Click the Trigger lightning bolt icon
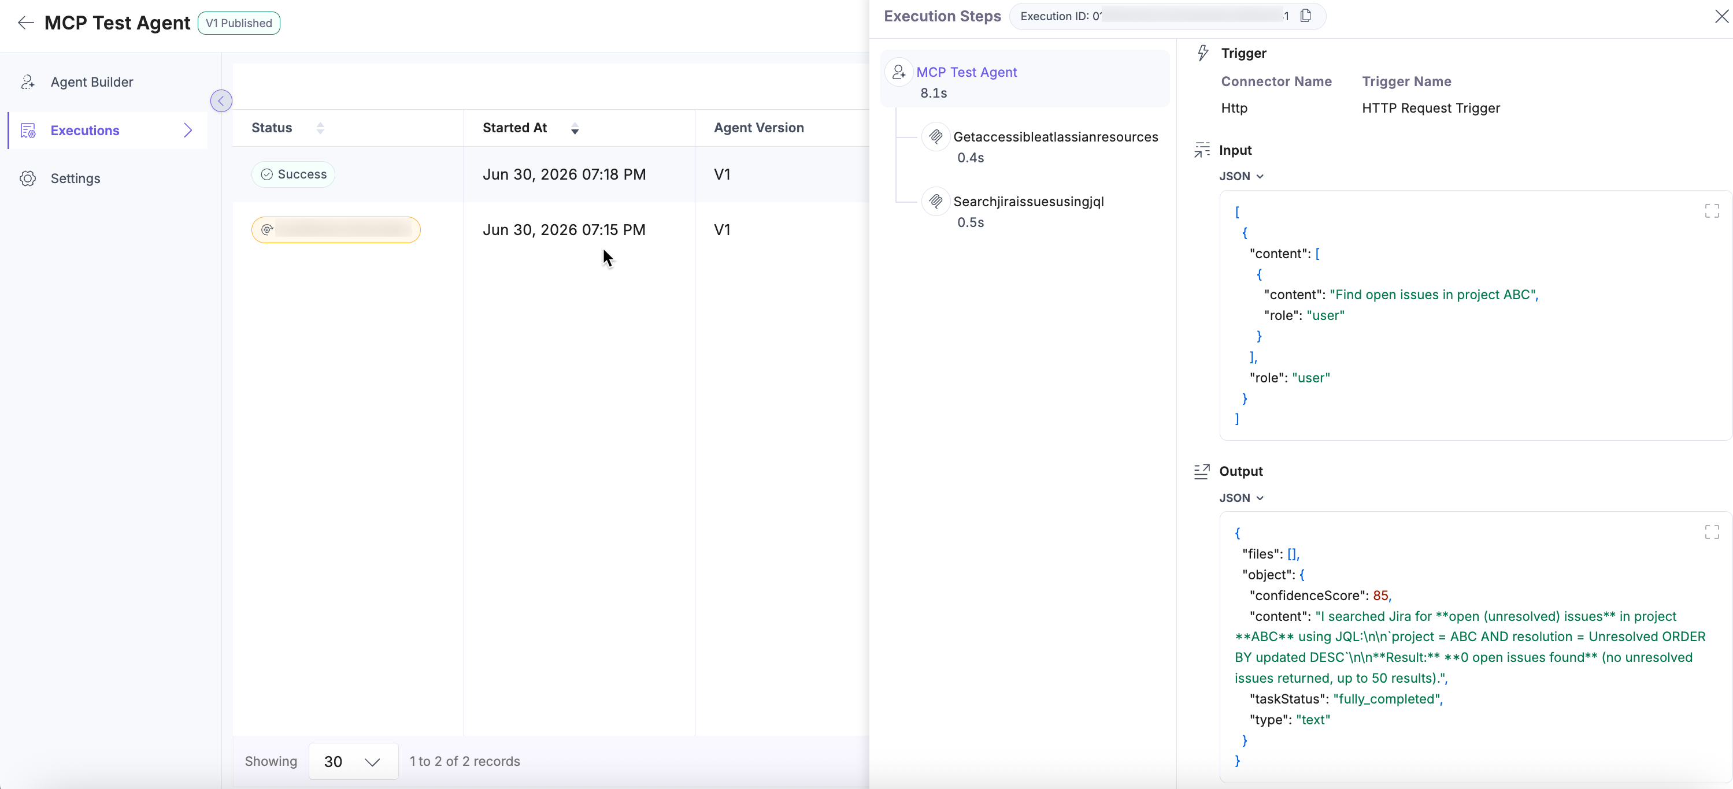The height and width of the screenshot is (789, 1733). coord(1204,53)
